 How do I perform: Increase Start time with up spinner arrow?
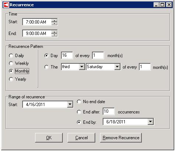coord(54,21)
